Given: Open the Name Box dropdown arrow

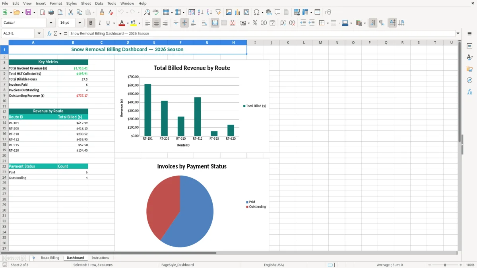Looking at the screenshot, I should tap(39, 34).
